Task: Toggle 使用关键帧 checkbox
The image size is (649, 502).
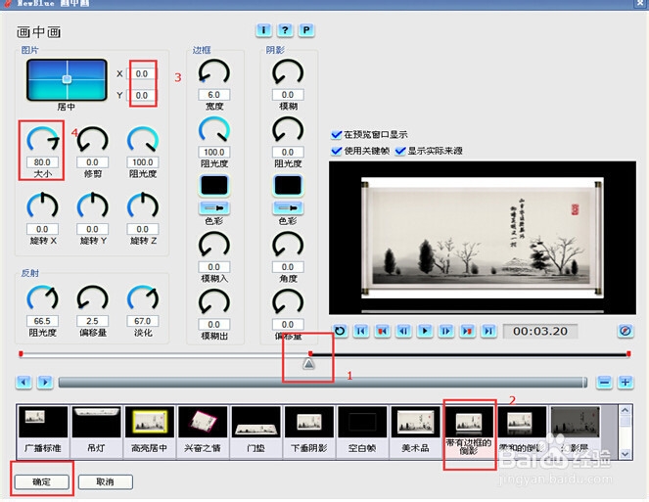Action: [336, 151]
